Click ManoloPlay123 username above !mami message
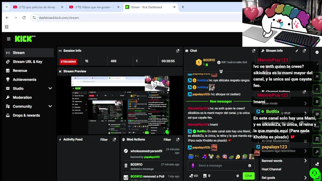Viewport: 322px width, 181px height. (198, 124)
